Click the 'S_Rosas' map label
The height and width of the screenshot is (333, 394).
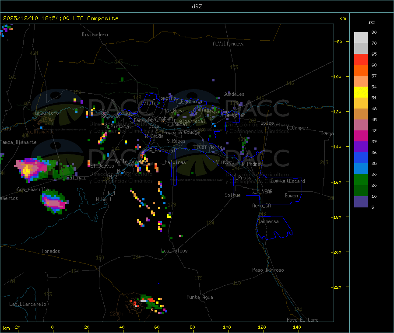pos(176,141)
